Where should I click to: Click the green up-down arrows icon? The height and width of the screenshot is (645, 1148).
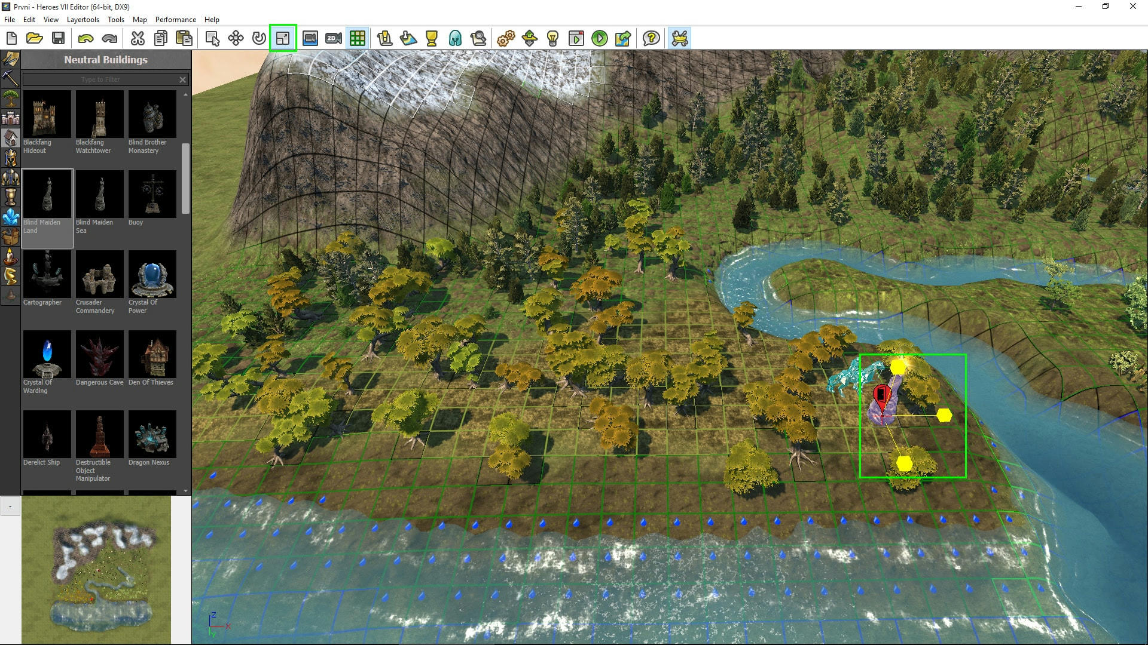click(529, 39)
